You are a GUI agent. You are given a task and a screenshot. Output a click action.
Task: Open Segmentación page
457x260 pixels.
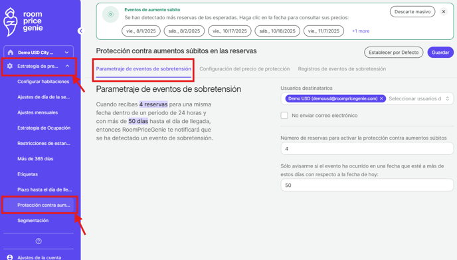33,221
